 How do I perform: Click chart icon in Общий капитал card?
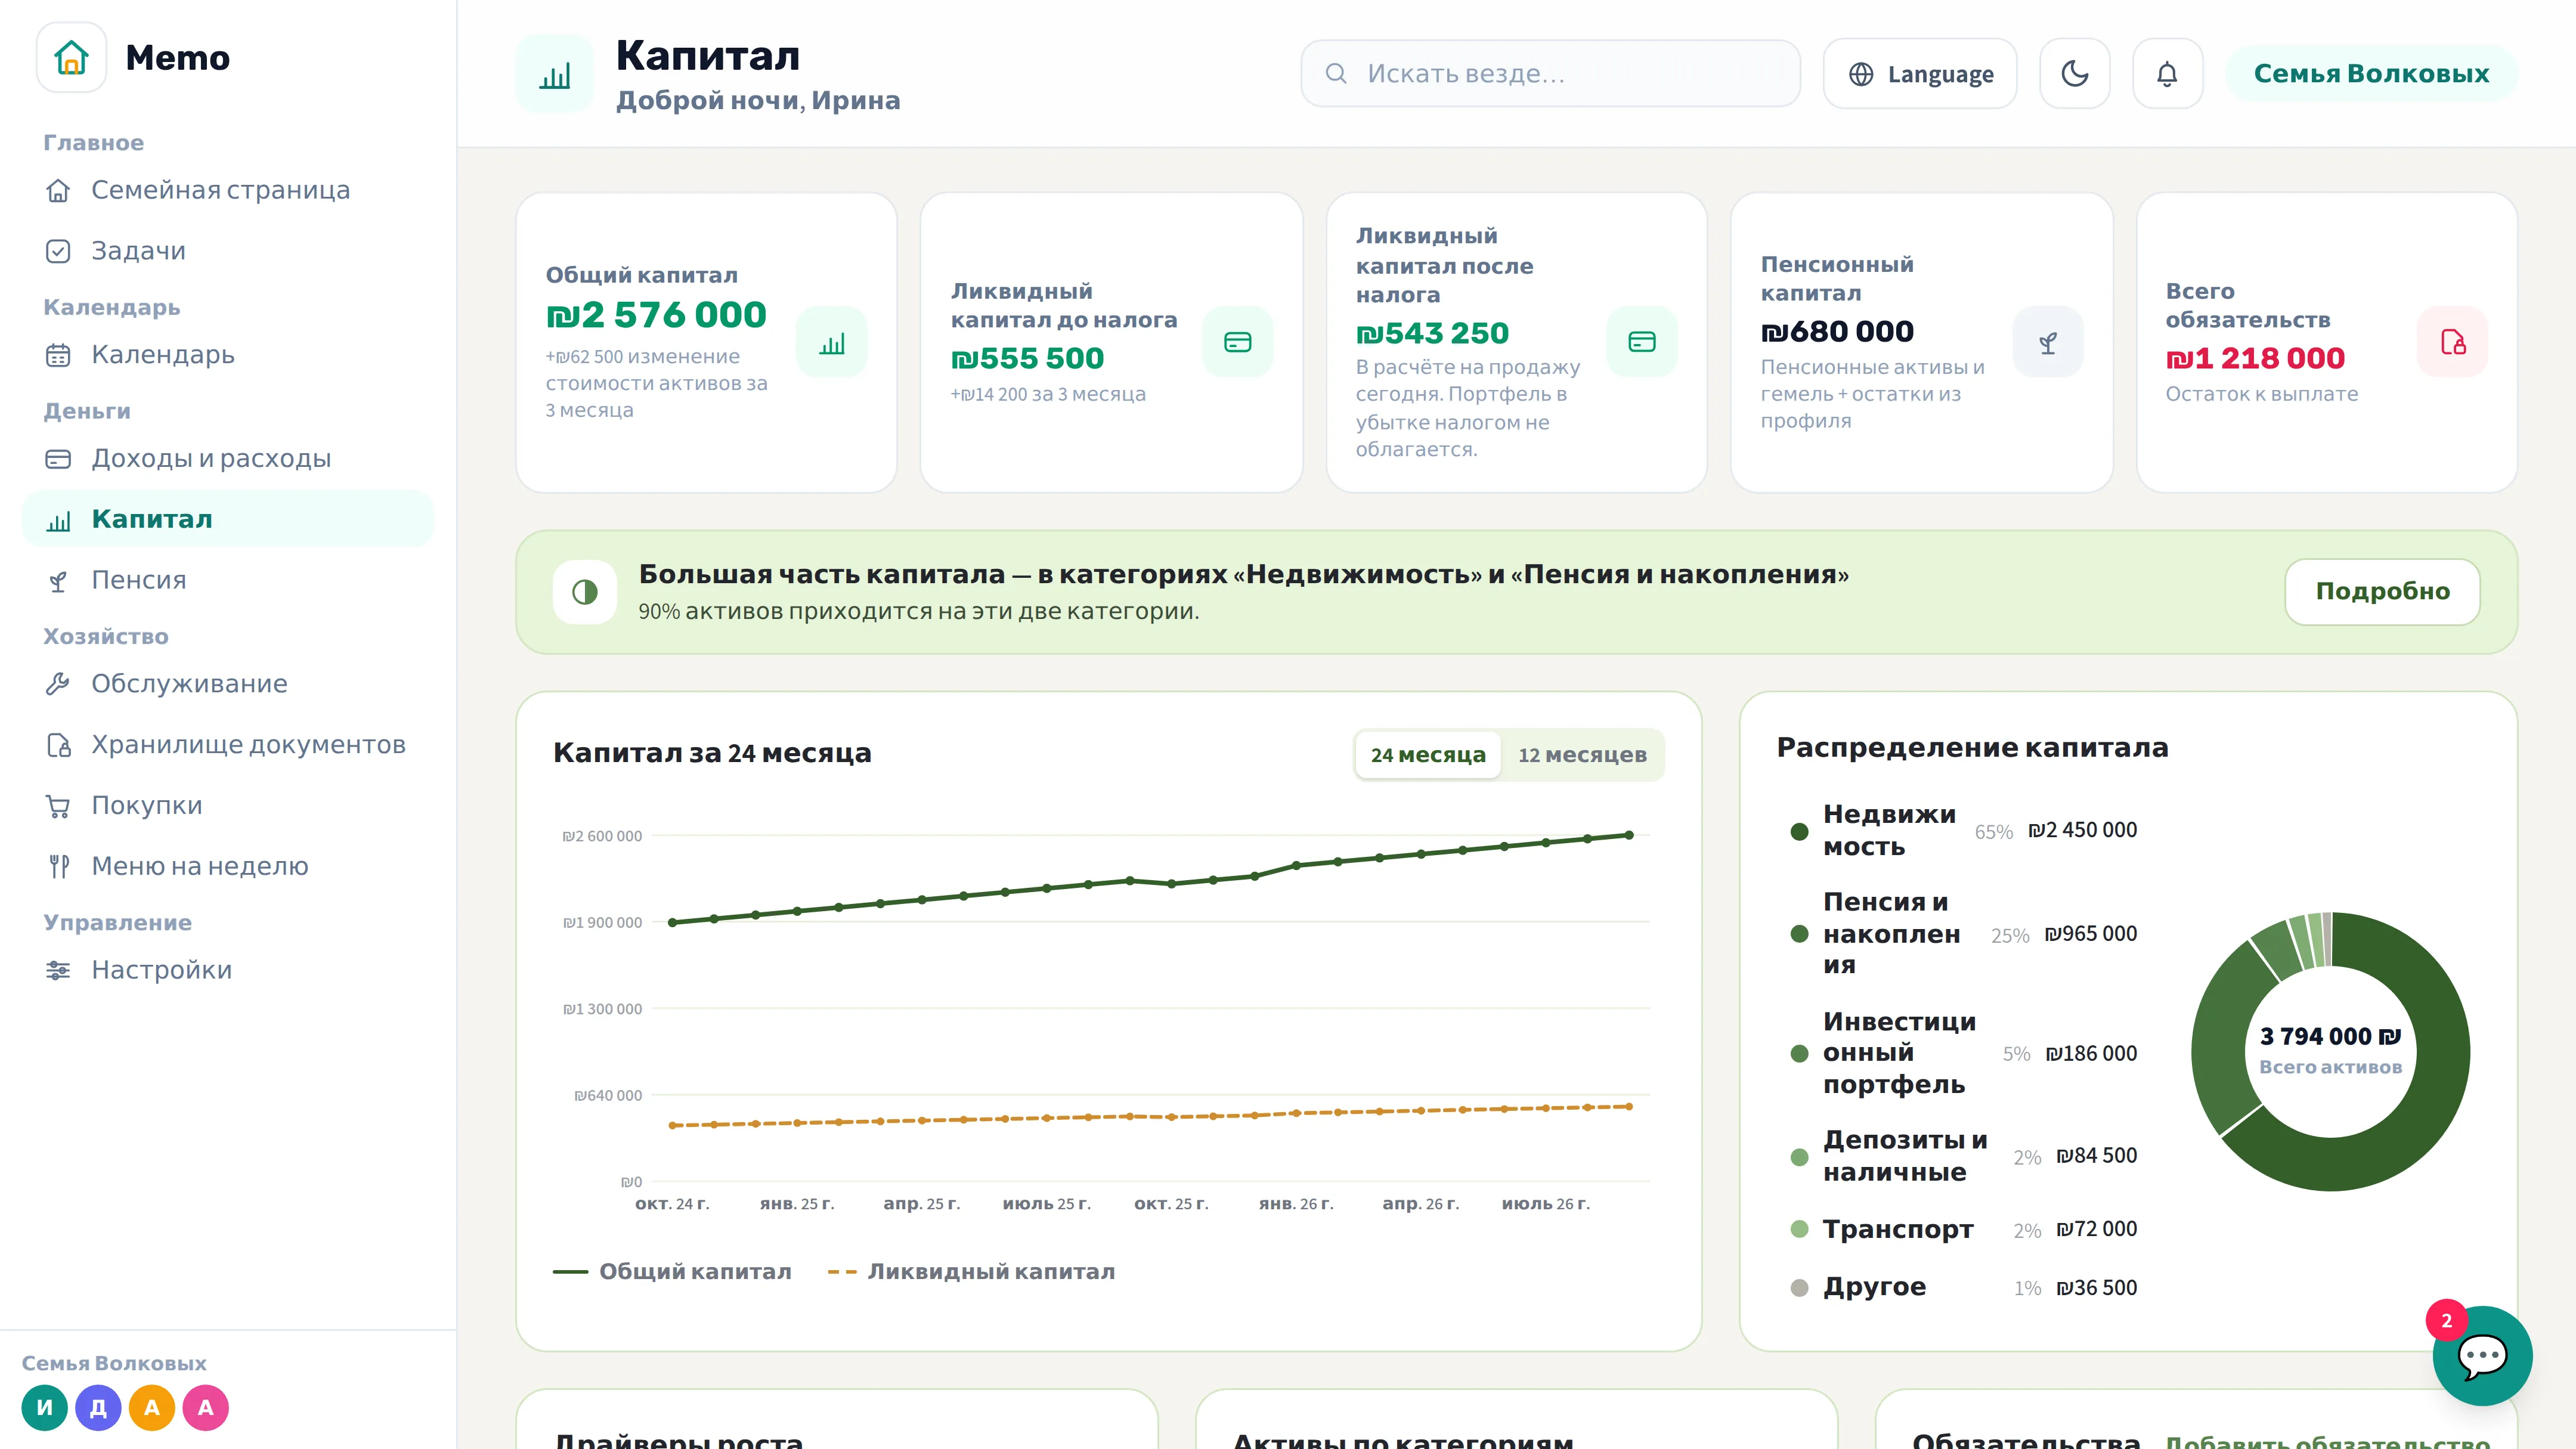[x=832, y=343]
